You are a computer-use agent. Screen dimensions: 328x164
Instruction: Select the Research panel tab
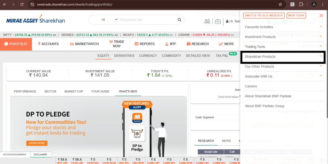tap(206, 141)
